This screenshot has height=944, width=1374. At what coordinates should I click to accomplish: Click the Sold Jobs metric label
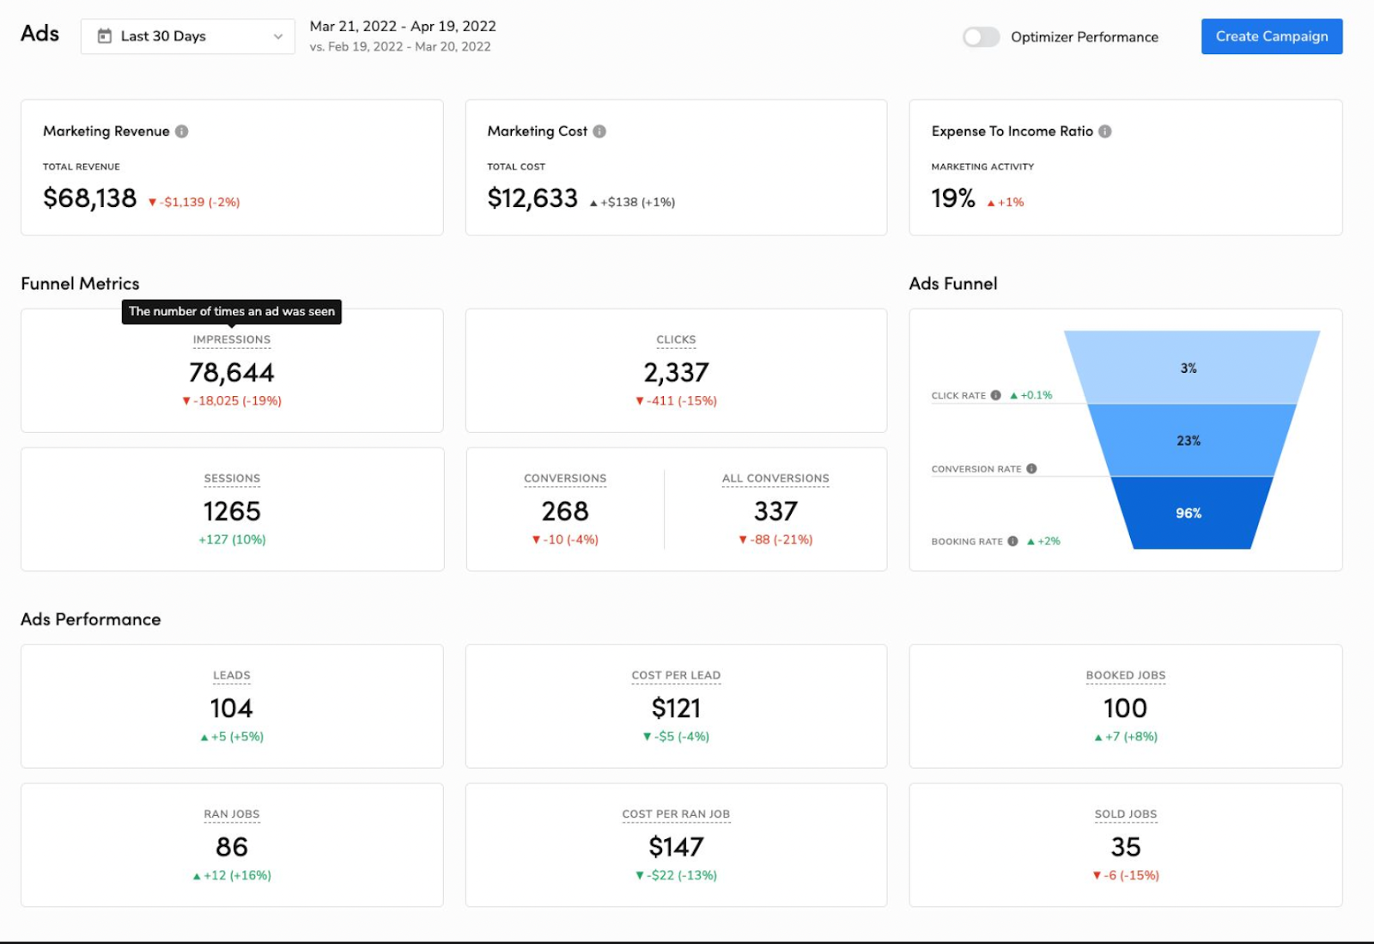click(x=1126, y=814)
